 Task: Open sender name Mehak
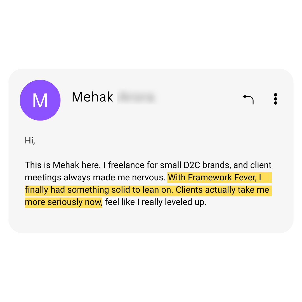point(92,97)
